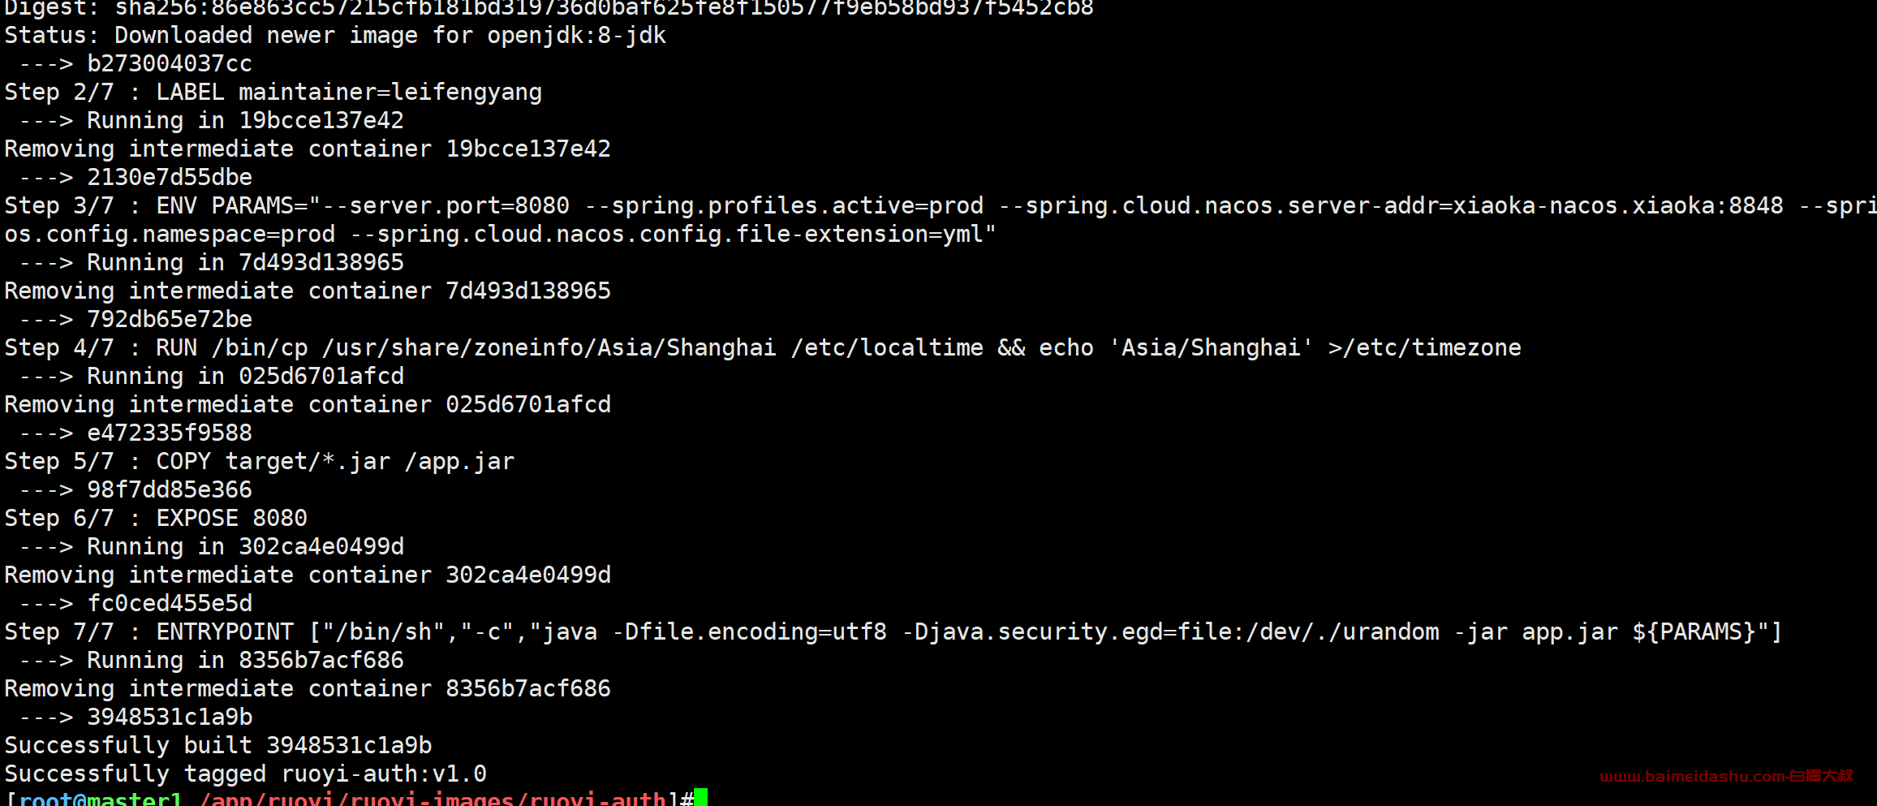Viewport: 1877px width, 806px height.
Task: Click the image ID 98f7dd85e366
Action: (x=170, y=489)
